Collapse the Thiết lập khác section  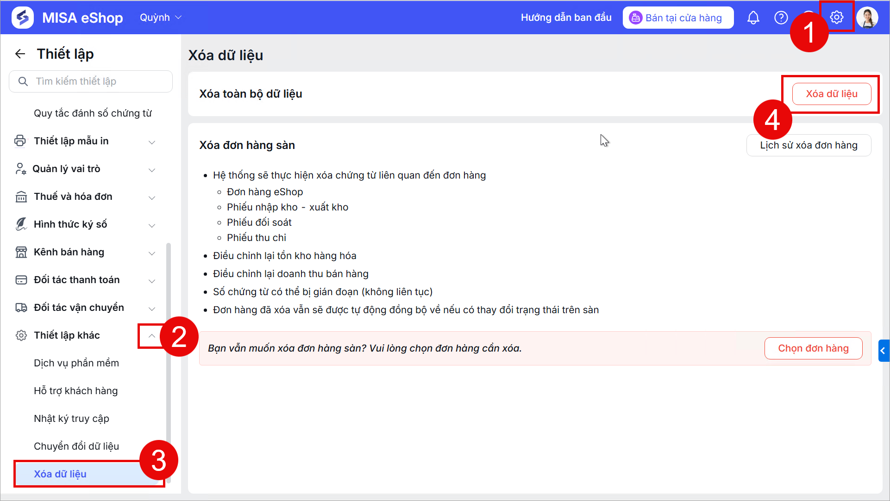click(151, 336)
